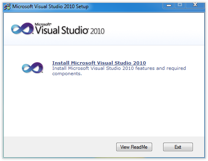The image size is (208, 161).
Task: Minimize the Visual Studio 2010 Setup window
Action: 169,5
